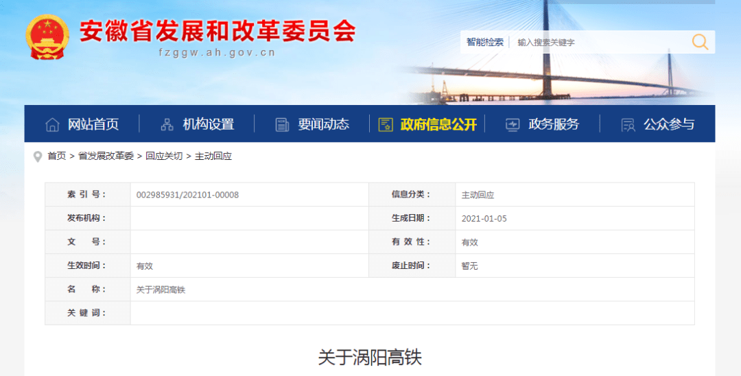Click the newspaper icon beside 要闻动态

click(282, 125)
